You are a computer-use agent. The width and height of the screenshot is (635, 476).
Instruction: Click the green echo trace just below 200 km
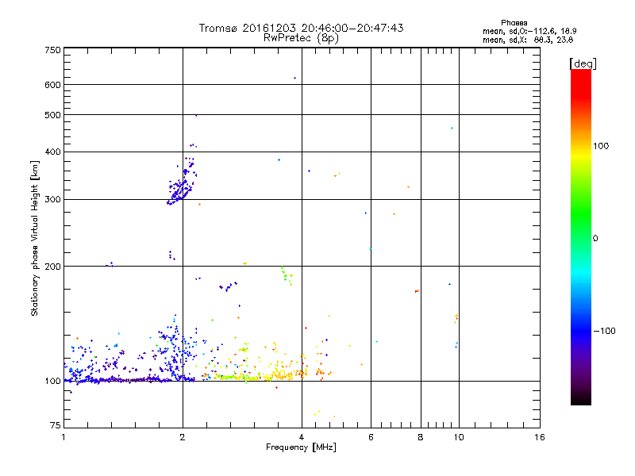point(286,274)
